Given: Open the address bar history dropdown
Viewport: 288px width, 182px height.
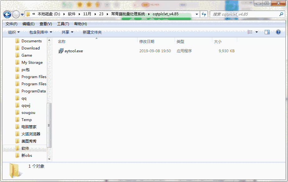Looking at the screenshot, I should (196, 14).
